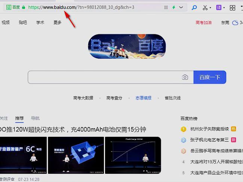Open hot topic 张子枫北电艺考第三
This screenshot has width=243, height=182.
pos(210,140)
